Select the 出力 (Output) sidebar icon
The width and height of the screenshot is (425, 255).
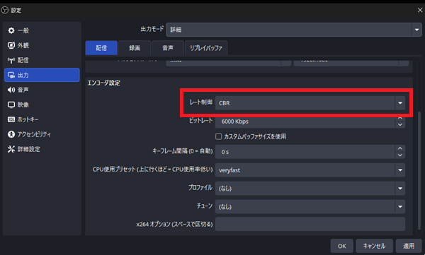coord(11,75)
